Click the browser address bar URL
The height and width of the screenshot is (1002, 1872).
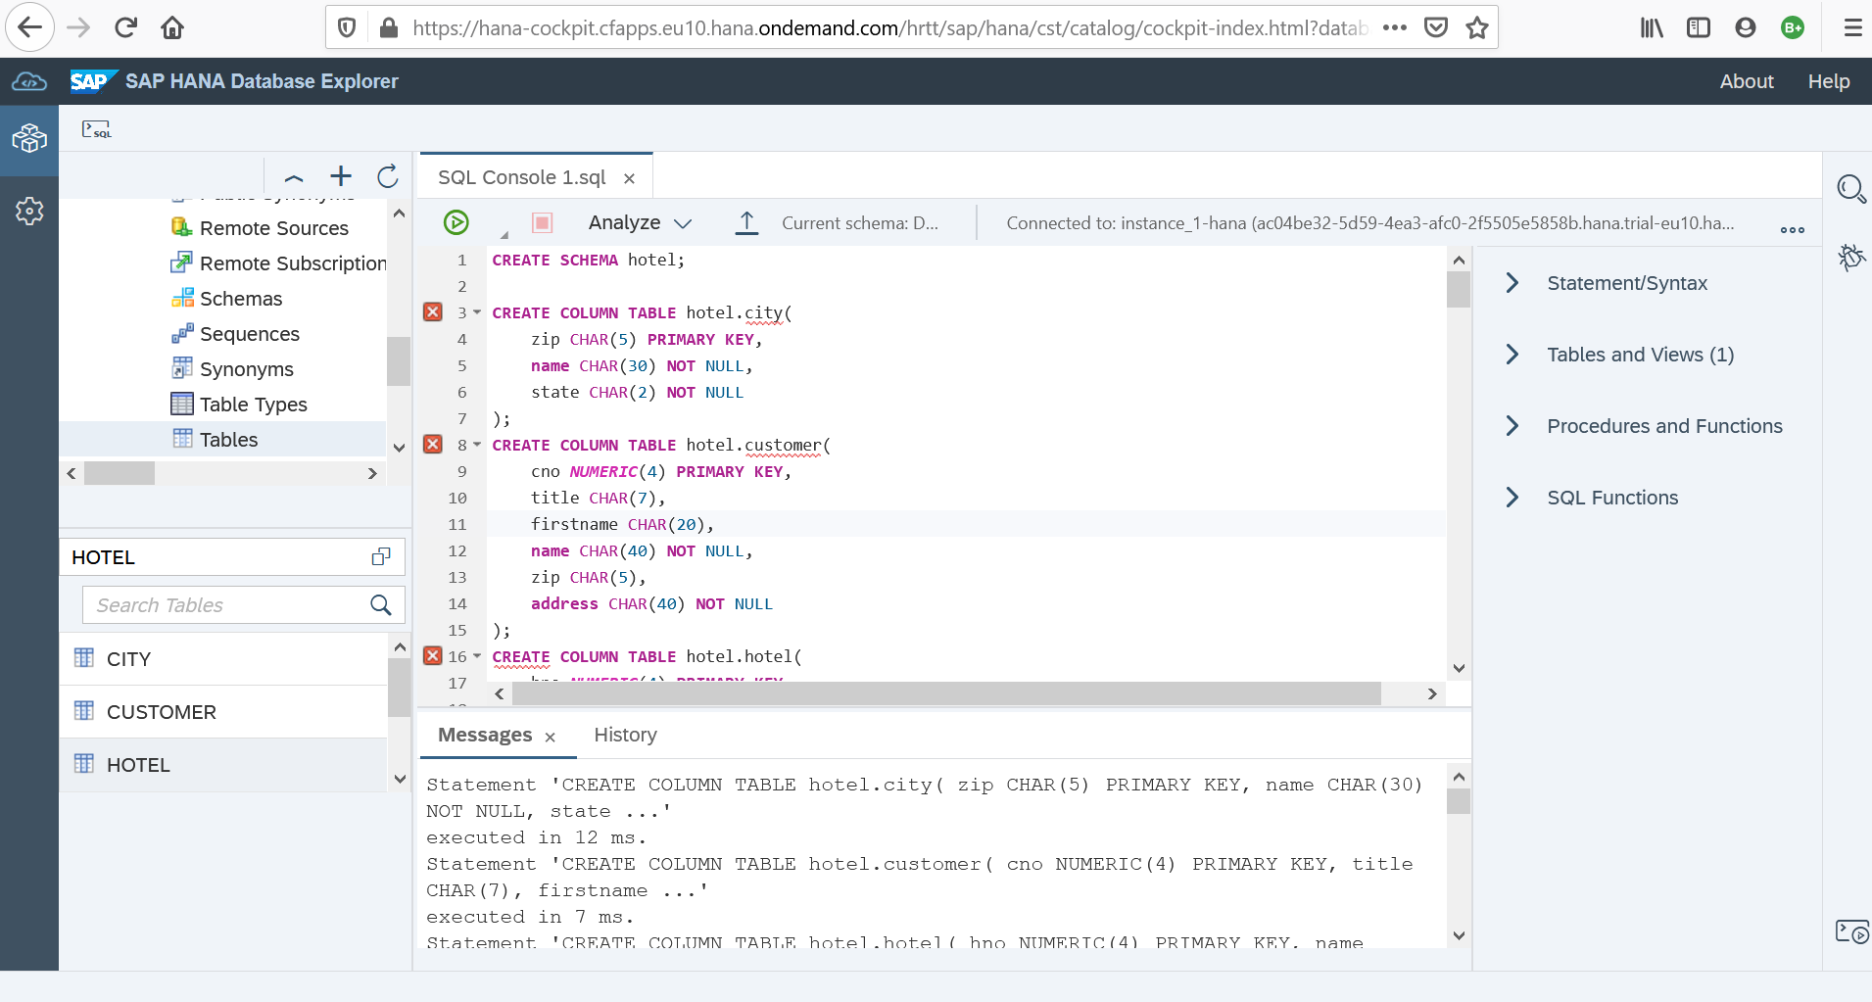889,27
